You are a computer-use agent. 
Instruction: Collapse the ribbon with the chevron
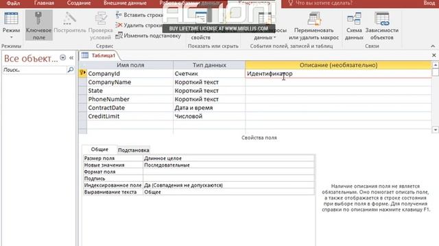point(433,46)
